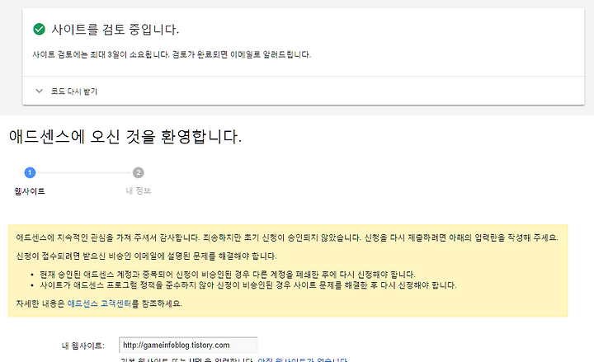Open the 애드센스 고객센터 link
This screenshot has height=362, width=594.
(x=99, y=303)
